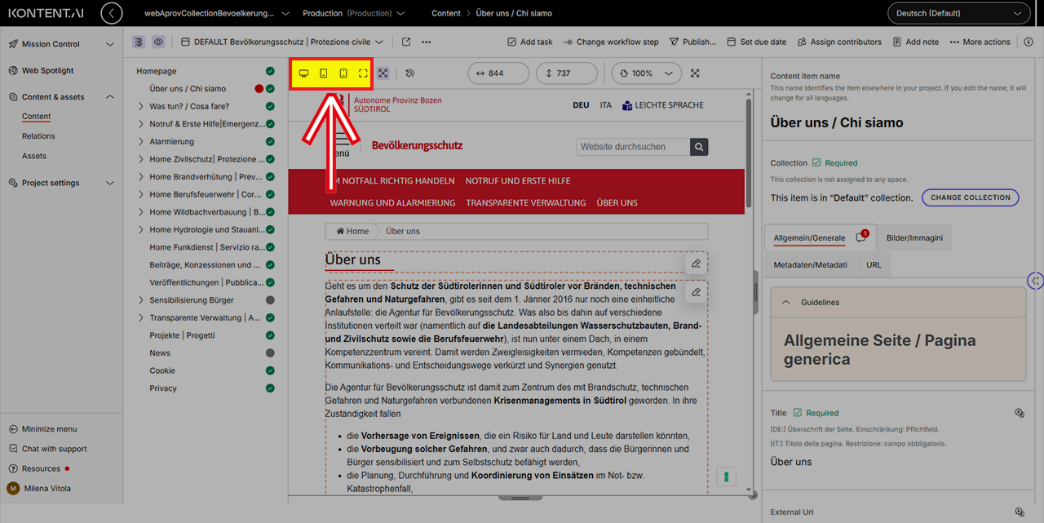
Task: Collapse the Guidelines section
Action: click(786, 303)
